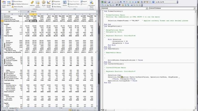Viewport: 198px width, 111px height.
Task: Toggle Breakpoint hand icon on Edit toolbar
Action: click(x=123, y=5)
